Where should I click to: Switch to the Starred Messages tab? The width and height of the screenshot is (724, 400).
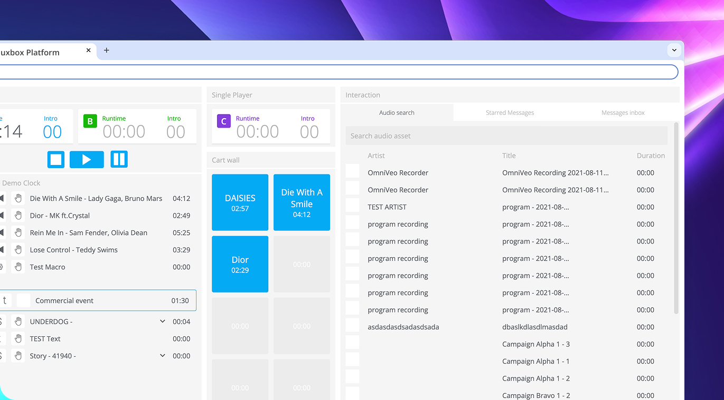click(510, 113)
